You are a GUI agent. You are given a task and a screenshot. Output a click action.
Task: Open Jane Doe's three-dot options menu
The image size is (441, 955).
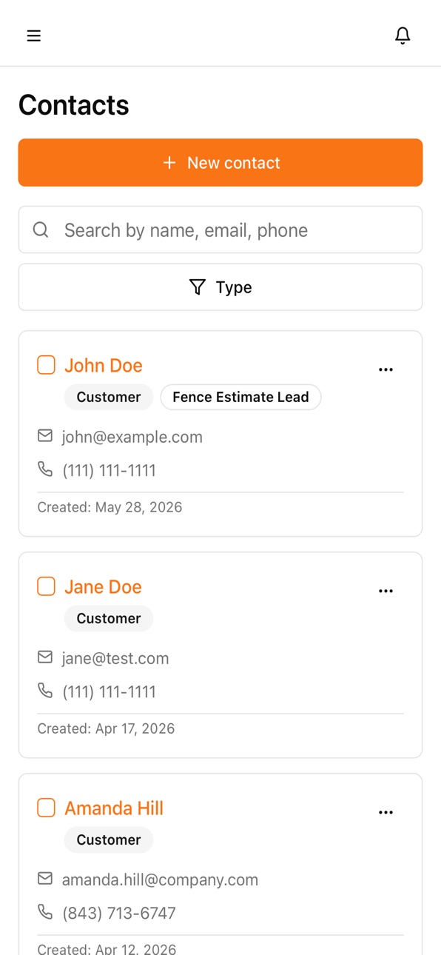tap(386, 591)
